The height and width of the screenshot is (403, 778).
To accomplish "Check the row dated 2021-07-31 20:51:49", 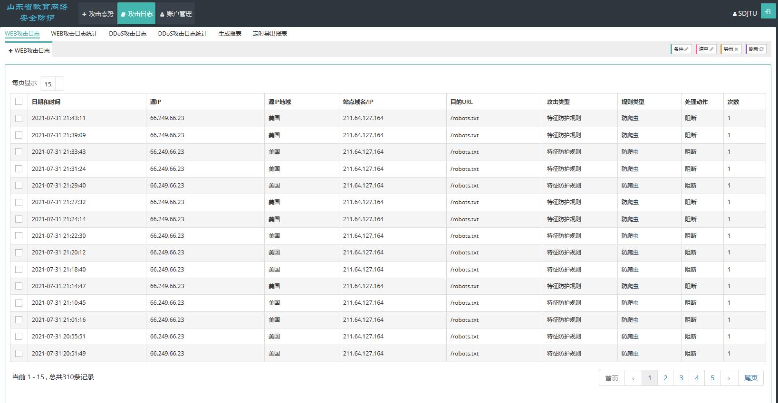I will coord(19,354).
